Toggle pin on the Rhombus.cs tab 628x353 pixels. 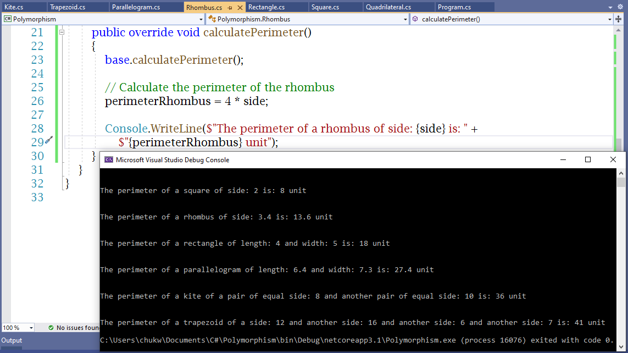(230, 8)
